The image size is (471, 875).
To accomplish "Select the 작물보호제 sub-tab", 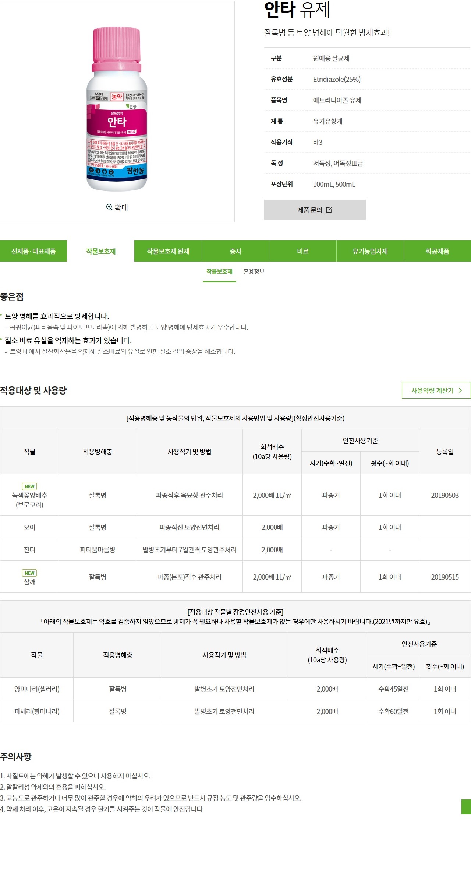I will click(x=219, y=272).
